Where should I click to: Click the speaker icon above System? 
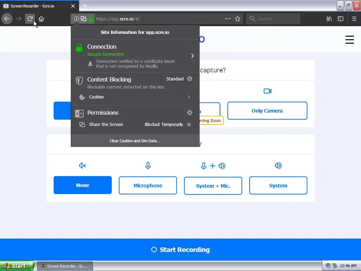coord(278,166)
